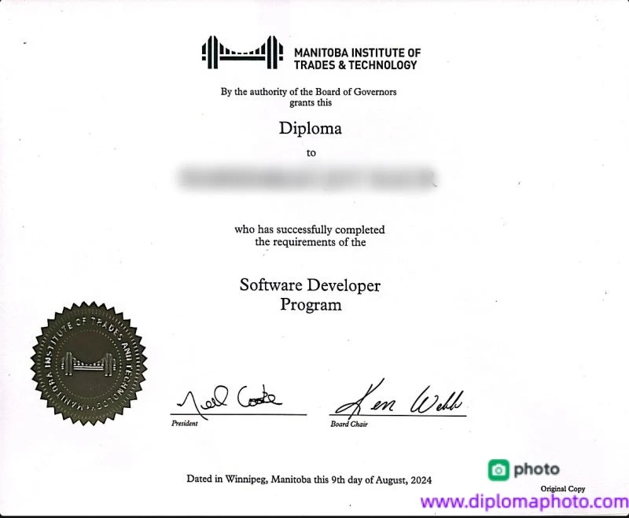
Task: Select the word "Diploma"
Action: click(311, 129)
